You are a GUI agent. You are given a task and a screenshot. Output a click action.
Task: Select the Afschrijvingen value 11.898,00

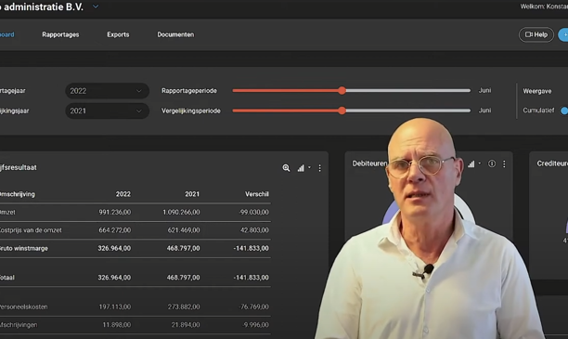pyautogui.click(x=116, y=325)
